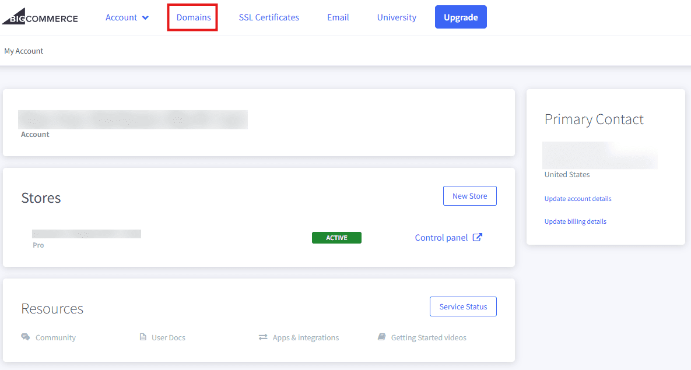Click the BigCommerce logo

[x=40, y=17]
